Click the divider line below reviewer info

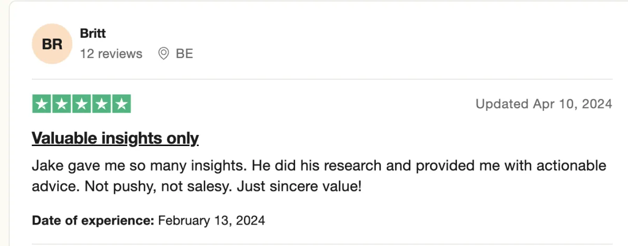[x=322, y=79]
